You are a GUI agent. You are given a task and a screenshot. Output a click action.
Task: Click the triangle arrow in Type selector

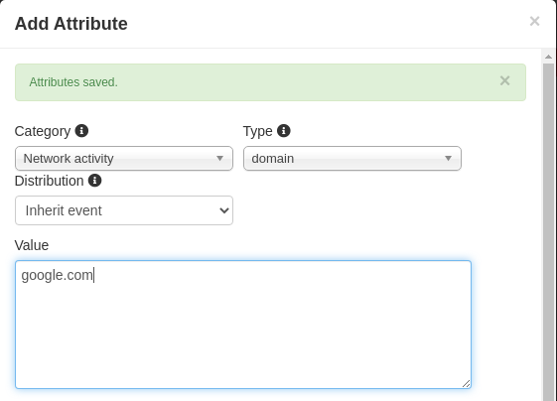point(449,159)
